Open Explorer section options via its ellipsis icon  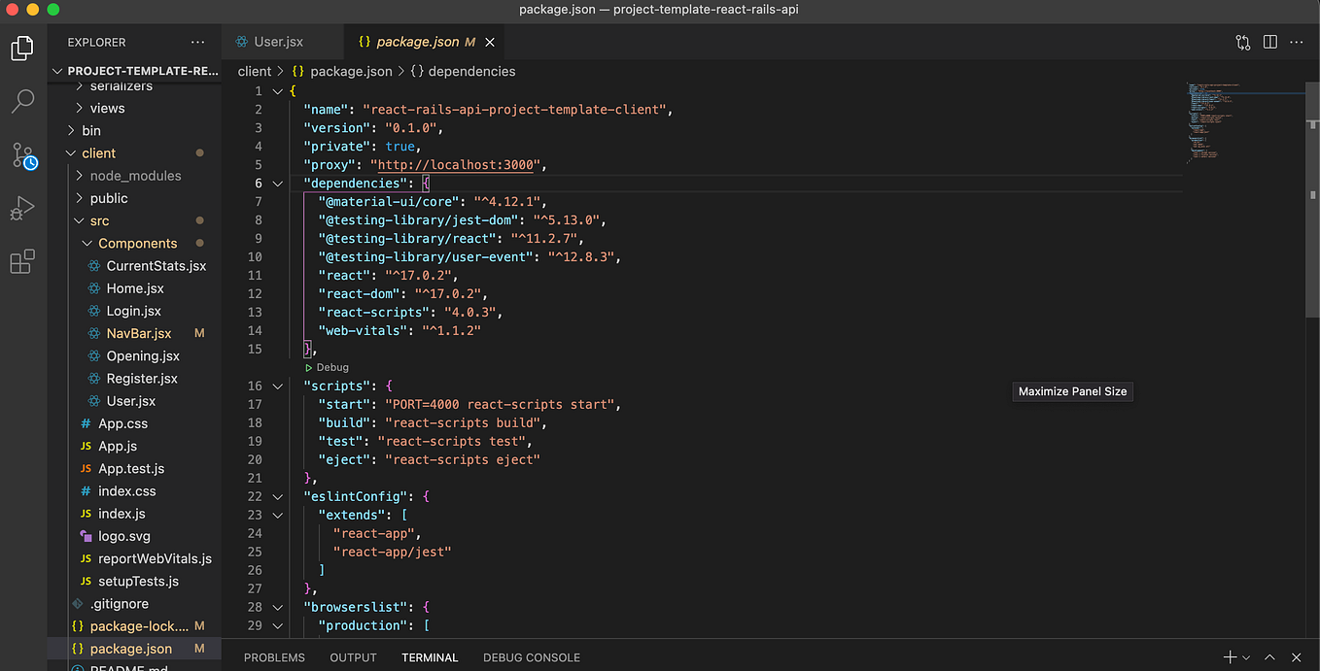[197, 42]
